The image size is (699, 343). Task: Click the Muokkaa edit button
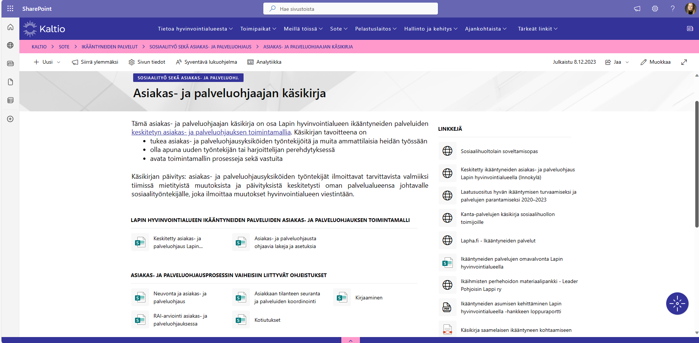655,62
